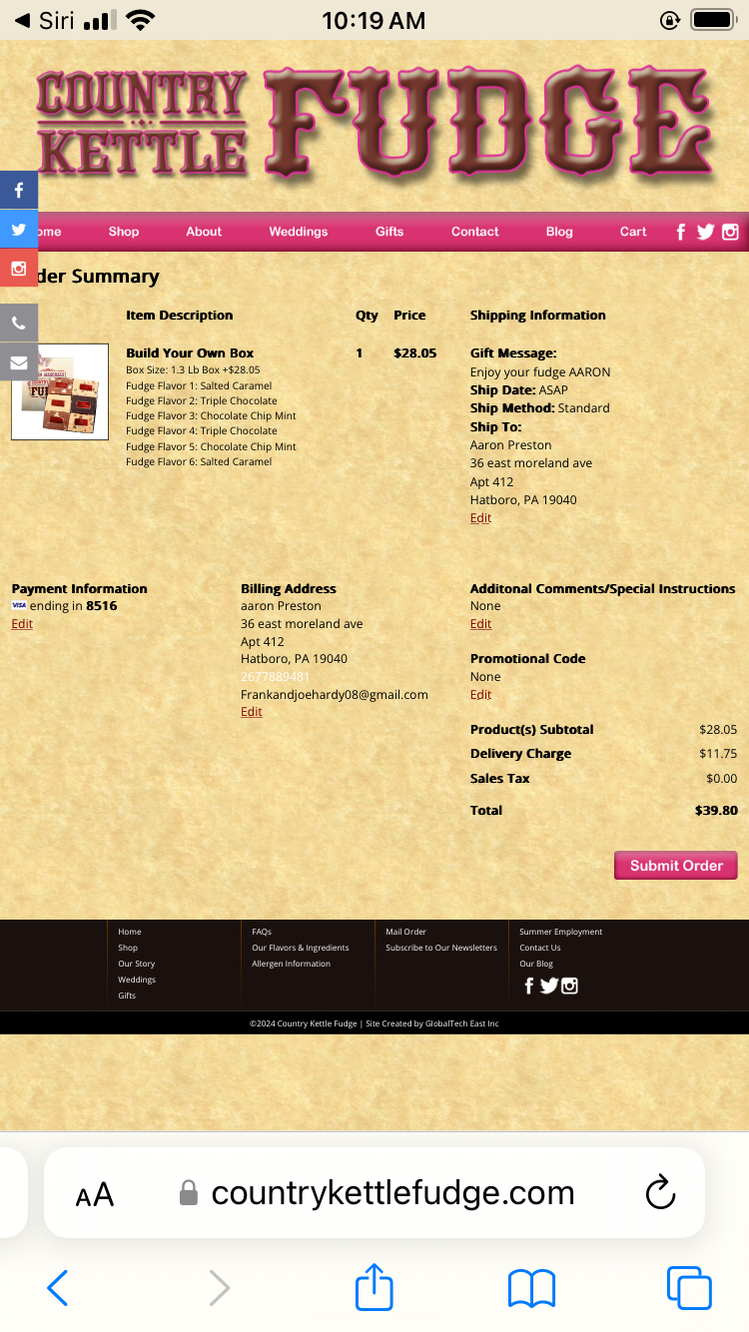Open footer Facebook icon
749x1332 pixels.
(x=529, y=987)
